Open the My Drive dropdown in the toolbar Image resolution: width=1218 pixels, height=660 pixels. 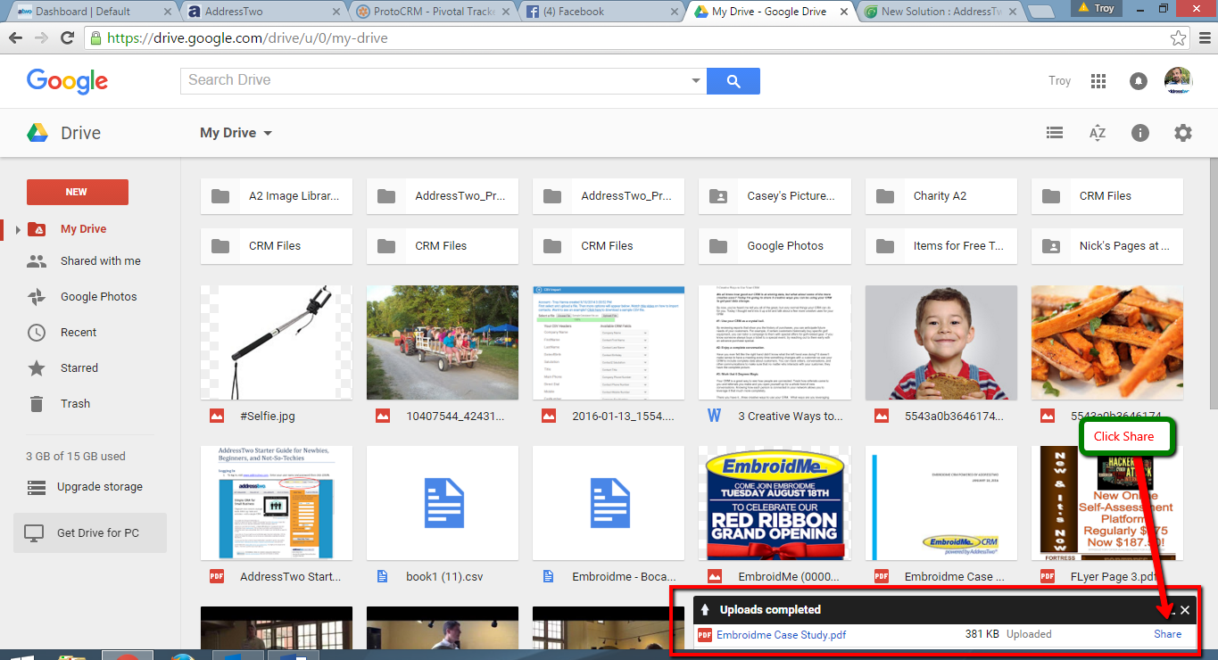(x=236, y=133)
